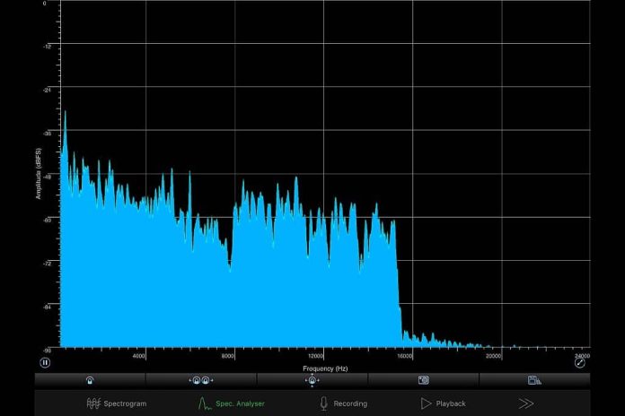Show more tabs with double chevron
This screenshot has height=416, width=625.
point(526,403)
